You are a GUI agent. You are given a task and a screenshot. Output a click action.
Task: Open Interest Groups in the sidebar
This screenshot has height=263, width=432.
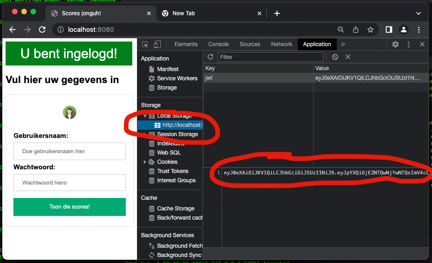coord(176,180)
